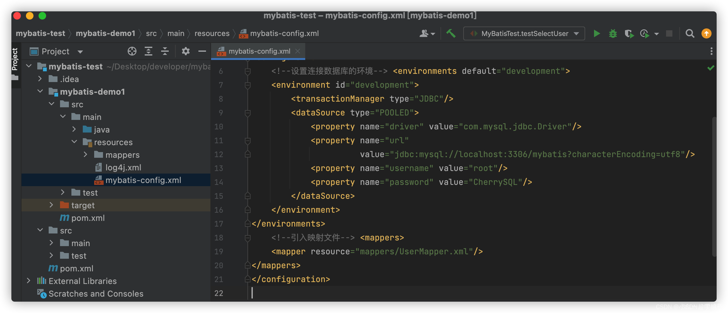Expand External Libraries
The image size is (728, 313).
[28, 281]
